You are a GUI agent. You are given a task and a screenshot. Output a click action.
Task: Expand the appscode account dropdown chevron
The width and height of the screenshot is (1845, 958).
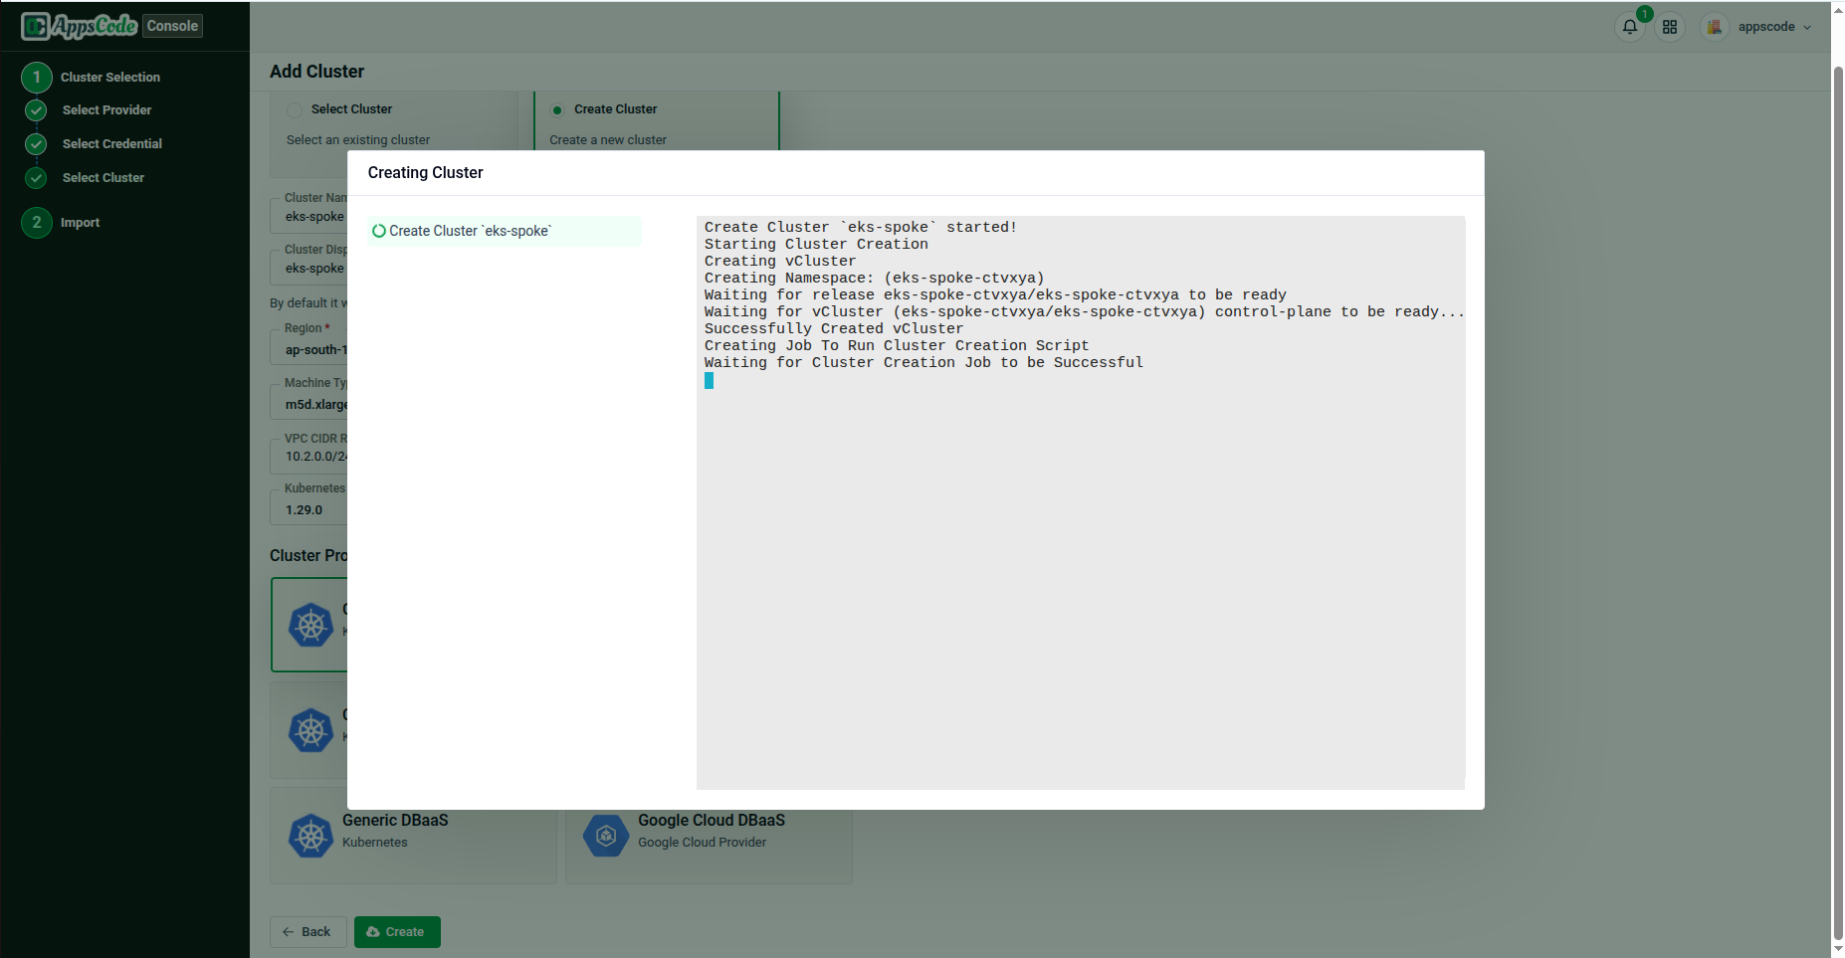pyautogui.click(x=1807, y=28)
